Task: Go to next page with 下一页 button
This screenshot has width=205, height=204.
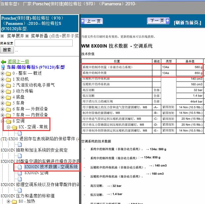Action: (x=158, y=21)
